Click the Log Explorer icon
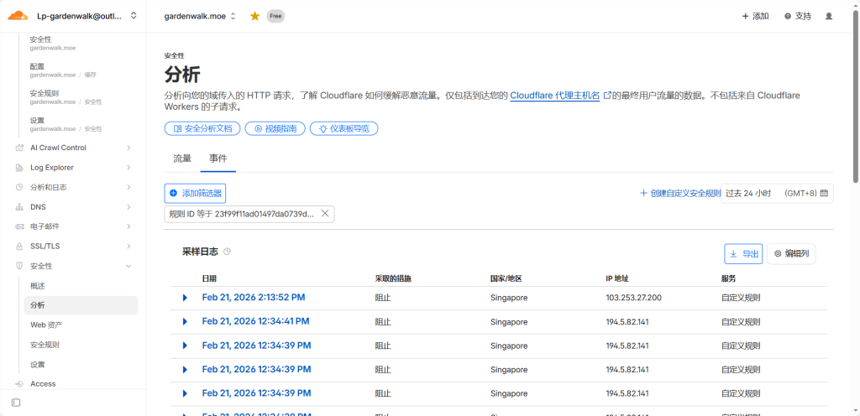Image resolution: width=860 pixels, height=416 pixels. coord(20,168)
